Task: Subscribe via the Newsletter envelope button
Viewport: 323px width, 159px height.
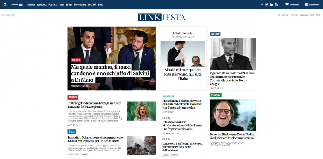Action: click(x=312, y=5)
